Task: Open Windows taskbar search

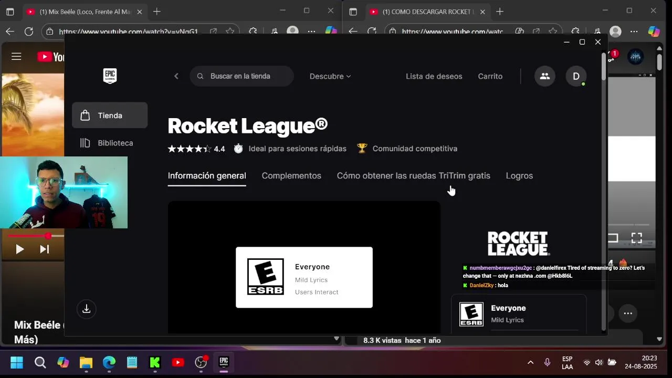Action: (x=40, y=362)
